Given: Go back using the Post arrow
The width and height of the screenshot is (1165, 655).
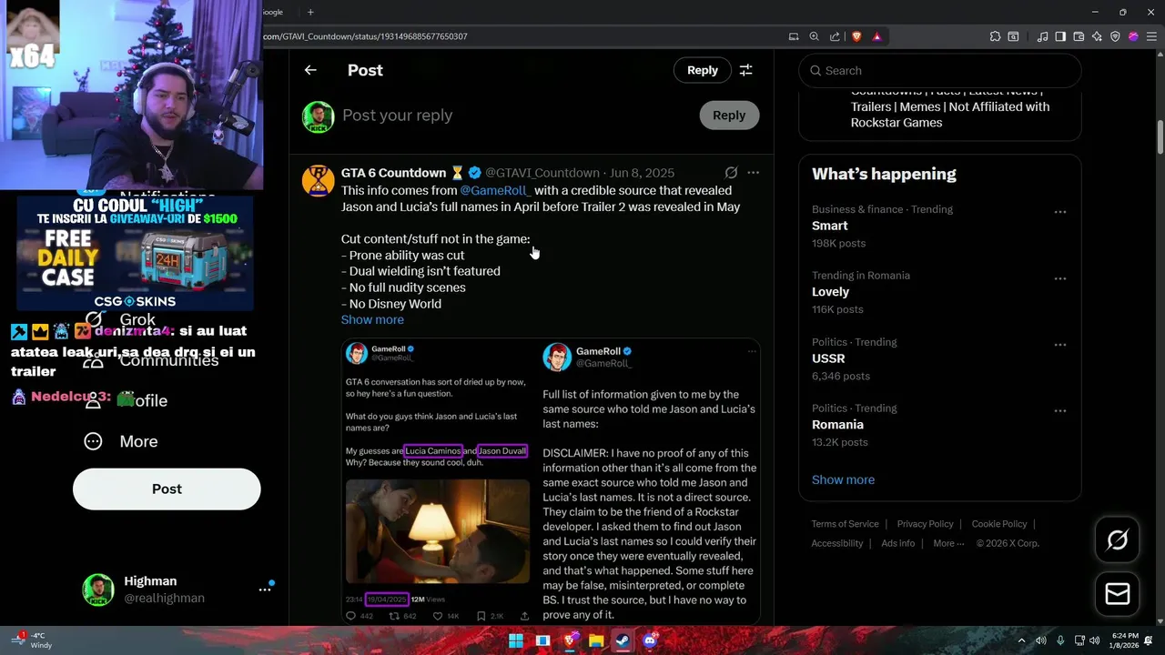Looking at the screenshot, I should coord(310,70).
